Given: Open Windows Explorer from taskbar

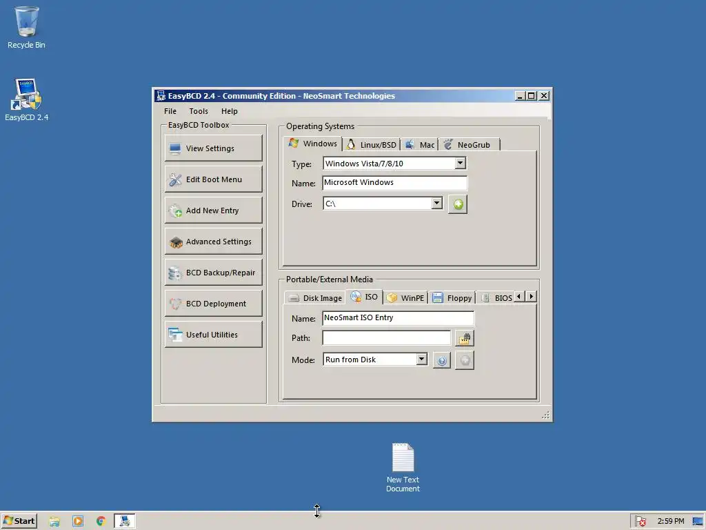Looking at the screenshot, I should coord(54,522).
